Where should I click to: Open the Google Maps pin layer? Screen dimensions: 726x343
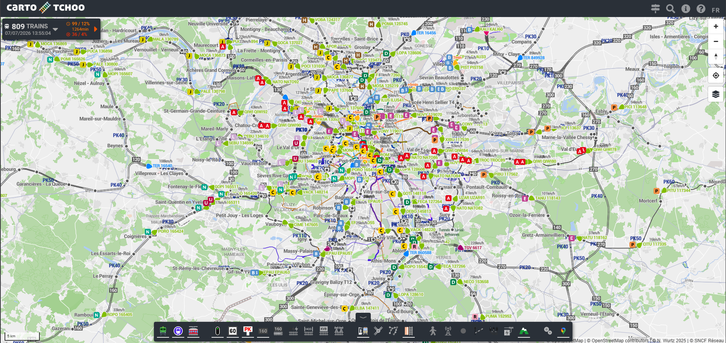tap(563, 331)
